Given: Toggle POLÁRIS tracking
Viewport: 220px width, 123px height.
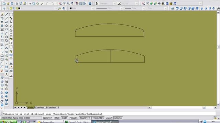Looking at the screenshot, I should [74, 118].
